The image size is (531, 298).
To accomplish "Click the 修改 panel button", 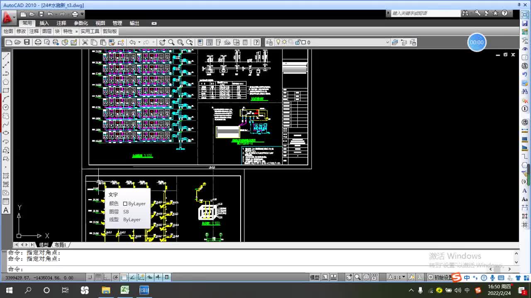I will click(x=21, y=31).
